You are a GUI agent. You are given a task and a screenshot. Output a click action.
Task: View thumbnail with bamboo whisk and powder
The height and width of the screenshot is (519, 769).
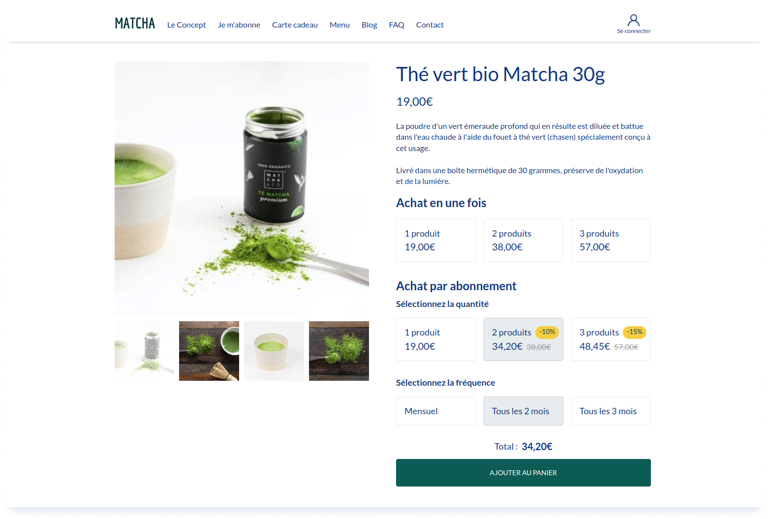point(209,351)
